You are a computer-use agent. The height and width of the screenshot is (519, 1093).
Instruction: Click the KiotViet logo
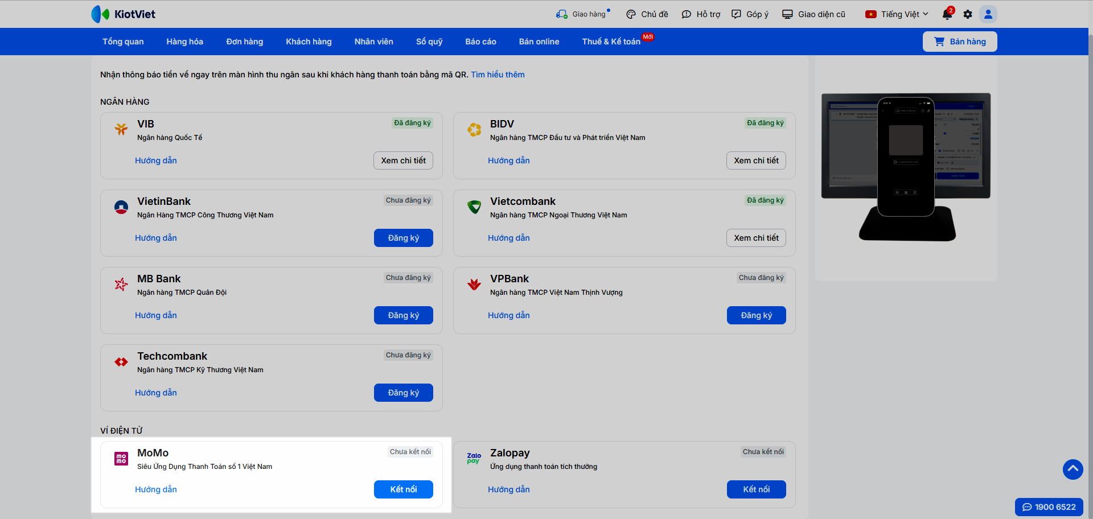[x=123, y=14]
